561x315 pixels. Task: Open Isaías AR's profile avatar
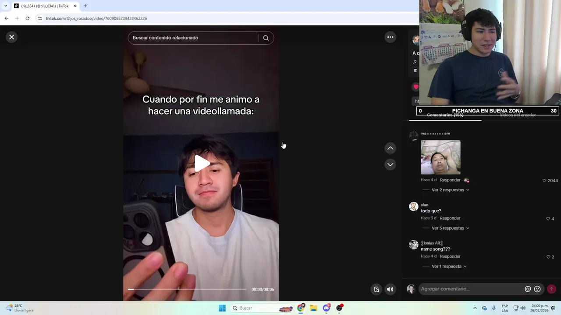[413, 245]
